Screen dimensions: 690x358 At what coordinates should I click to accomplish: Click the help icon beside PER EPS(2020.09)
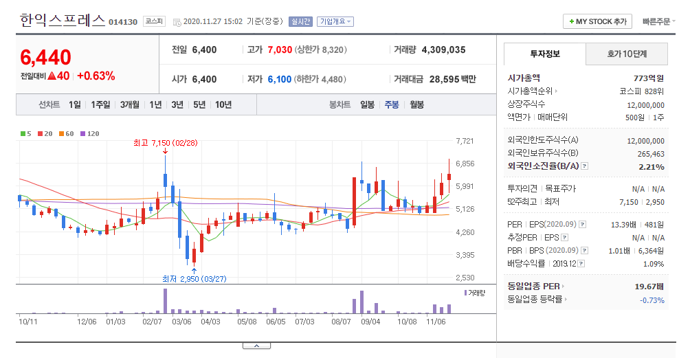click(582, 224)
